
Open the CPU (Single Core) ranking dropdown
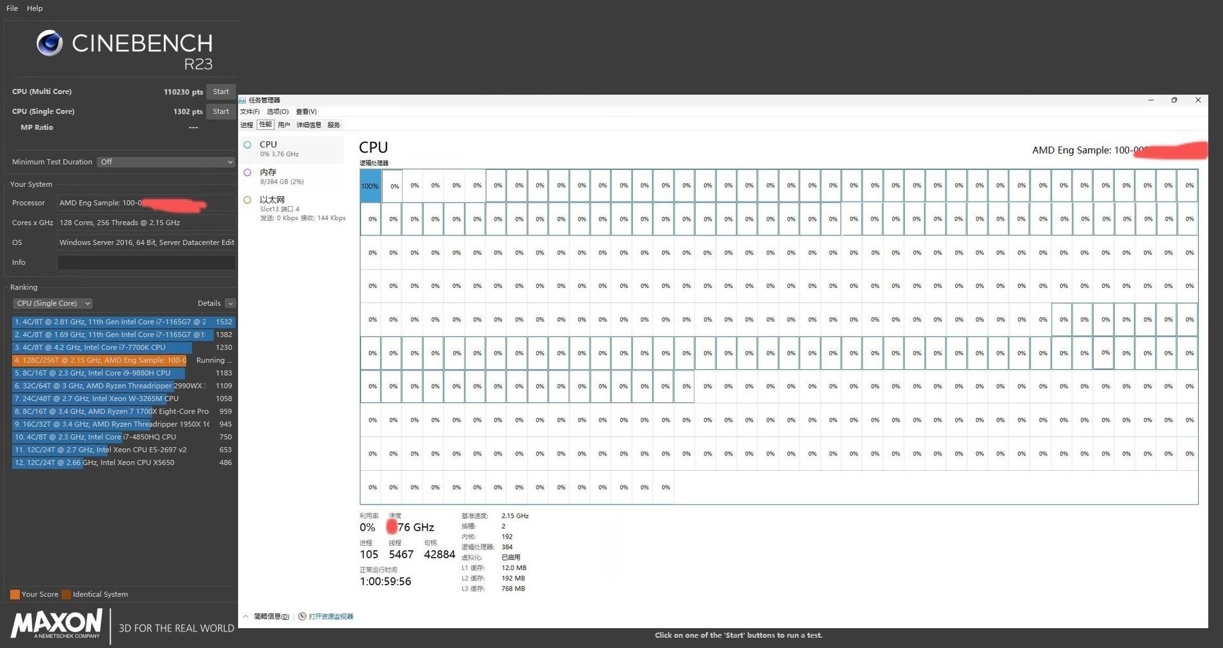[52, 303]
